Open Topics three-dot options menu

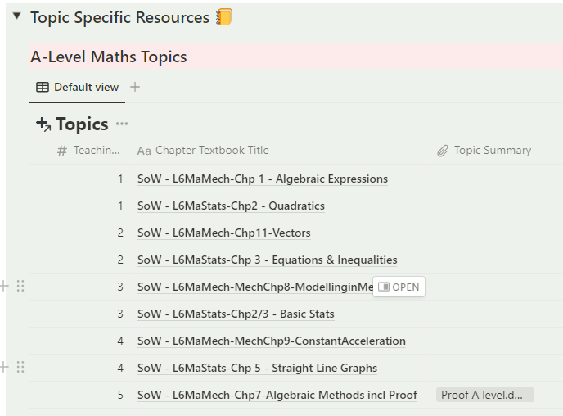[x=122, y=124]
